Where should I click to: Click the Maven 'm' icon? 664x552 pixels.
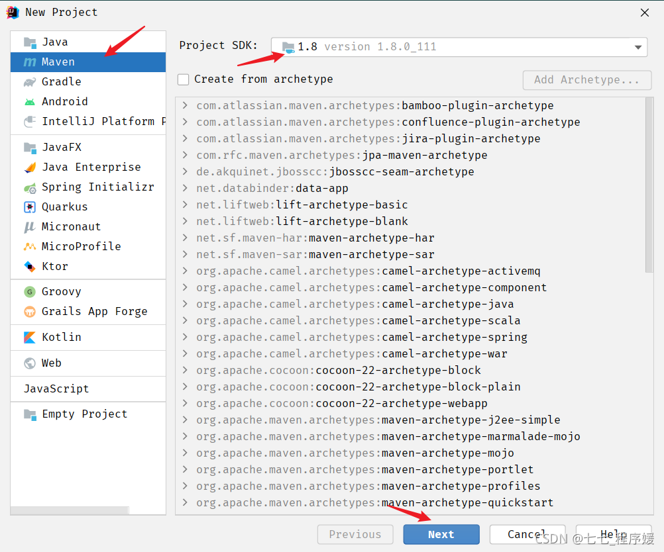click(30, 62)
